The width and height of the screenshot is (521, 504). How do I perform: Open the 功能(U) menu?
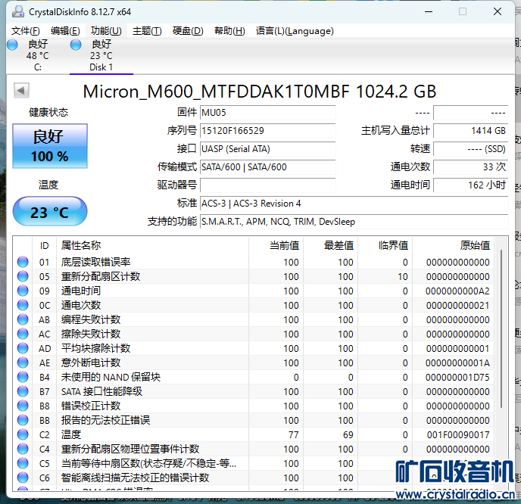click(106, 31)
